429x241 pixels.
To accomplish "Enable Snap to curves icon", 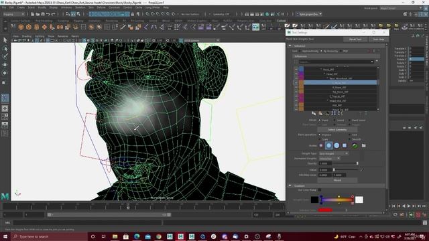I will [152, 14].
